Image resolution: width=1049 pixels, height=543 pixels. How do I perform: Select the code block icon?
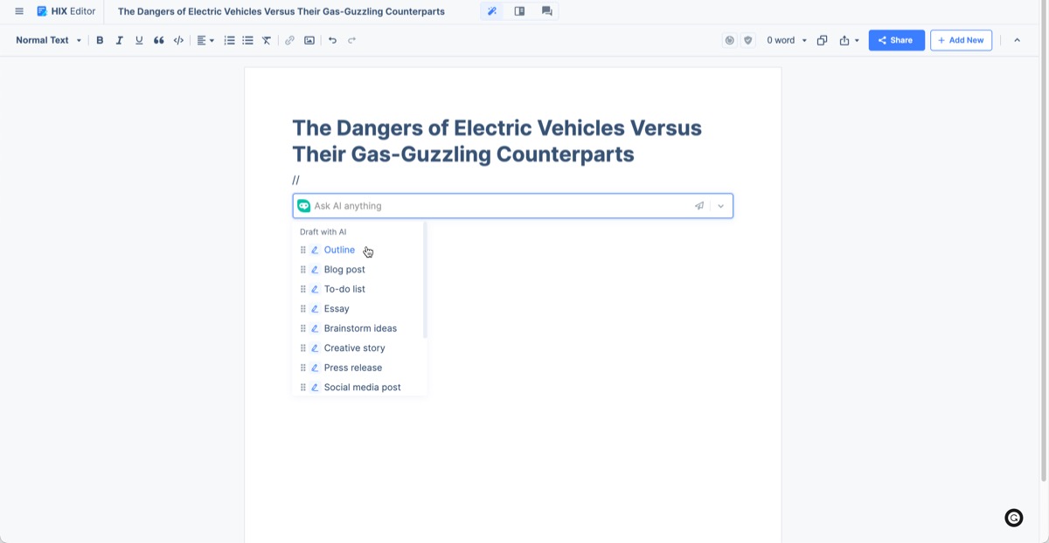(178, 39)
